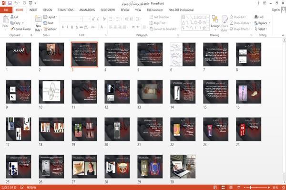Open the Arrange tool in Drawing group
The height and width of the screenshot is (190, 286).
point(215,23)
